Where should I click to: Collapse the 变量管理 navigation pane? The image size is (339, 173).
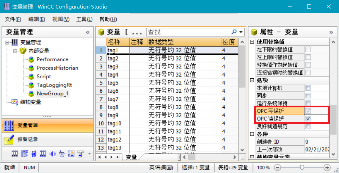point(88,32)
